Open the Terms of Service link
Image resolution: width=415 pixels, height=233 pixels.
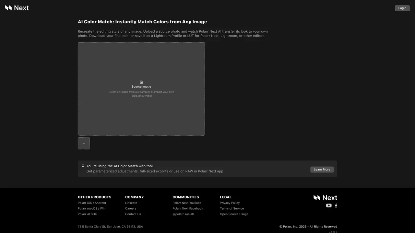pos(232,208)
